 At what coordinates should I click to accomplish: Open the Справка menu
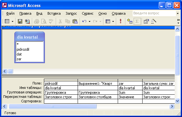click(x=118, y=13)
